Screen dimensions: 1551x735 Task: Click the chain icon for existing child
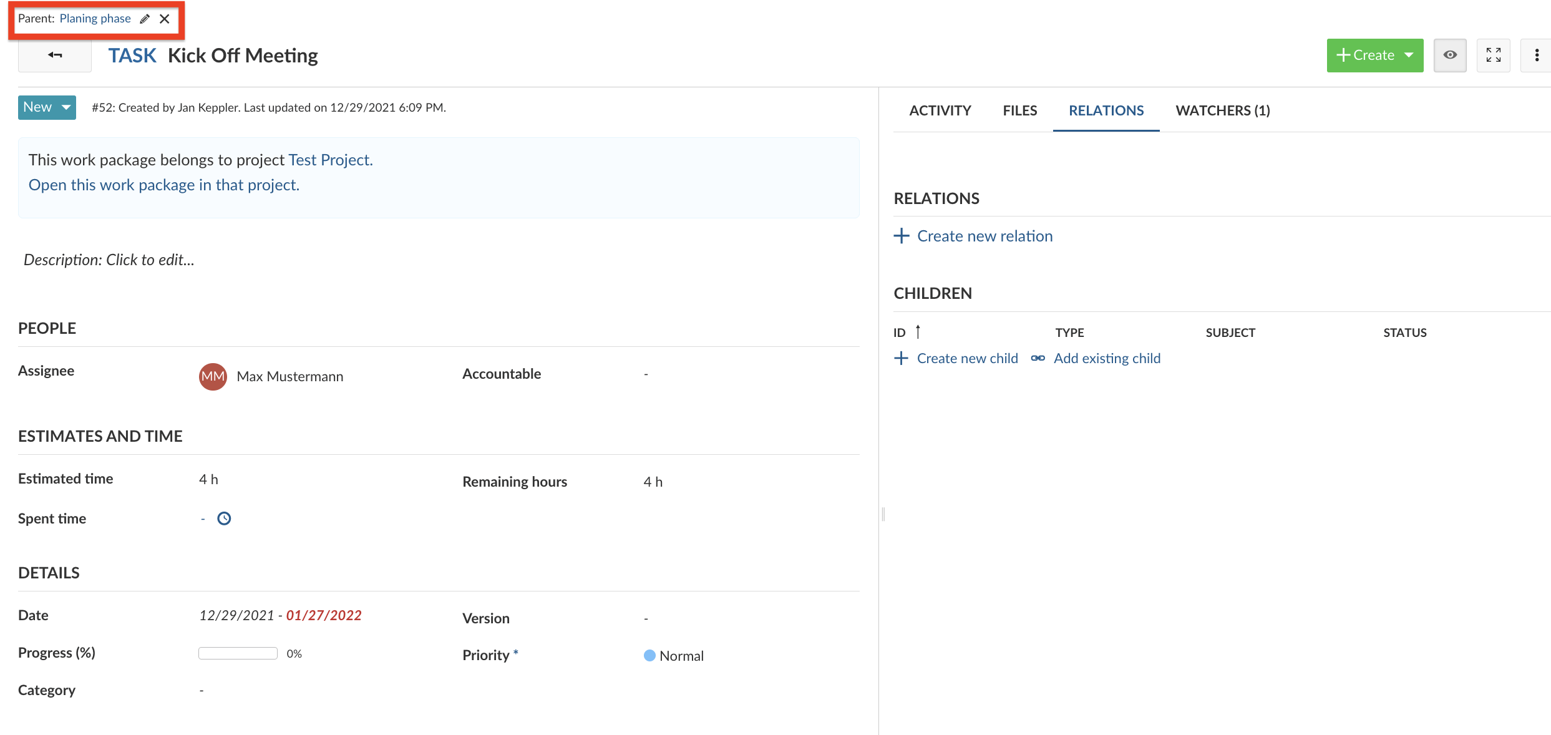(x=1038, y=358)
